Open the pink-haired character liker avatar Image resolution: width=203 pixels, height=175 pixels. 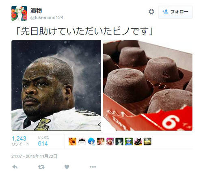pyautogui.click(x=110, y=142)
